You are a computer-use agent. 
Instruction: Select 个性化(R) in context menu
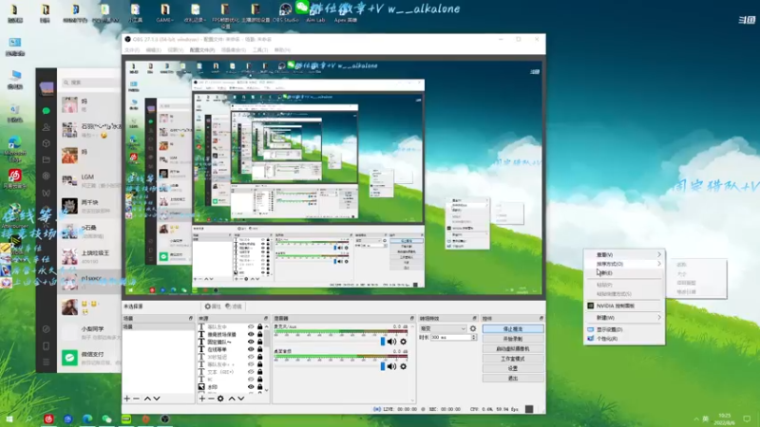624,339
